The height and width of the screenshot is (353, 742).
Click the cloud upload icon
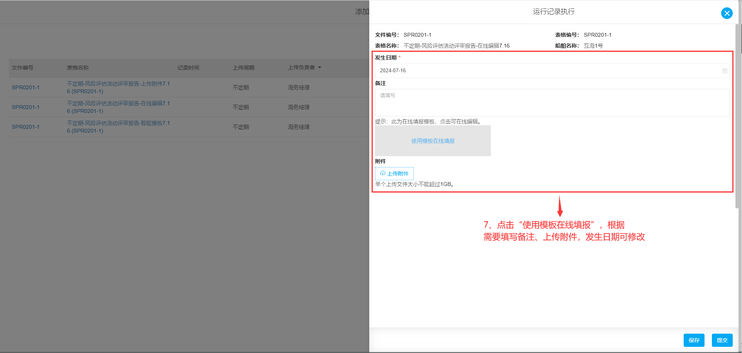tap(383, 174)
